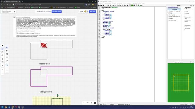Open the actors dropdown arrow in Kumir toolbar

(143, 5)
